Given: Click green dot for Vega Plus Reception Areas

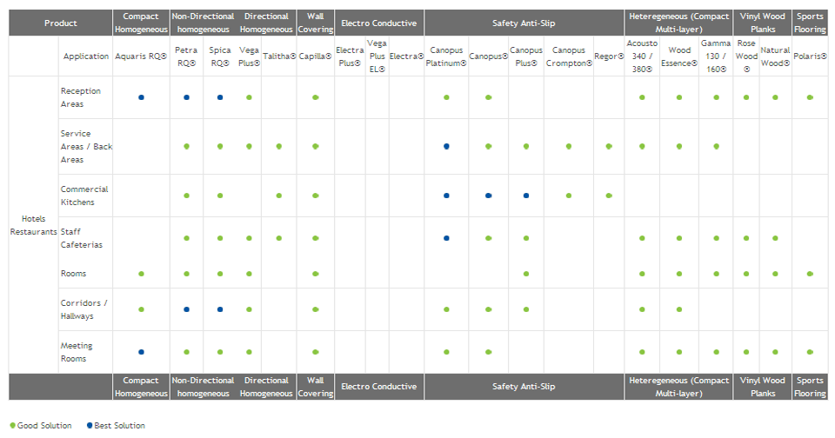Looking at the screenshot, I should tap(250, 97).
